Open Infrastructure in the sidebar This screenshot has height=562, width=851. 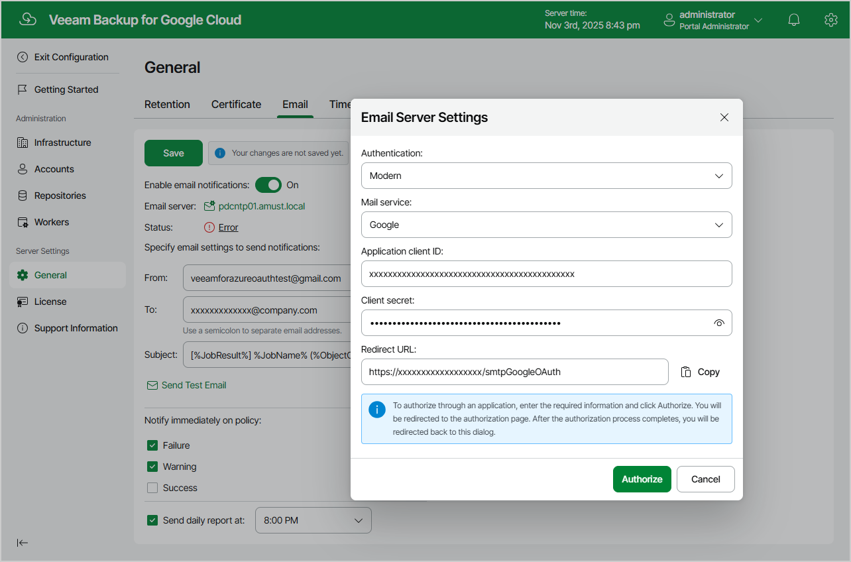click(68, 142)
